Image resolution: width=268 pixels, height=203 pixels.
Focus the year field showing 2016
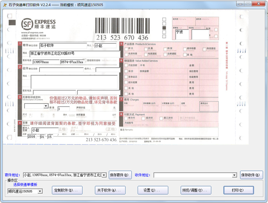(x=32, y=137)
